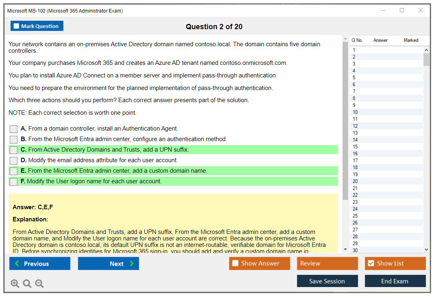This screenshot has width=436, height=298.
Task: Click the question pane scrollbar thumb
Action: click(x=345, y=121)
